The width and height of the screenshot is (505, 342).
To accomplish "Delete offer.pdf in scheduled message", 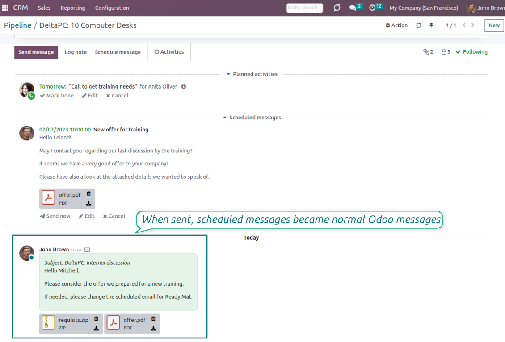I will click(x=88, y=194).
